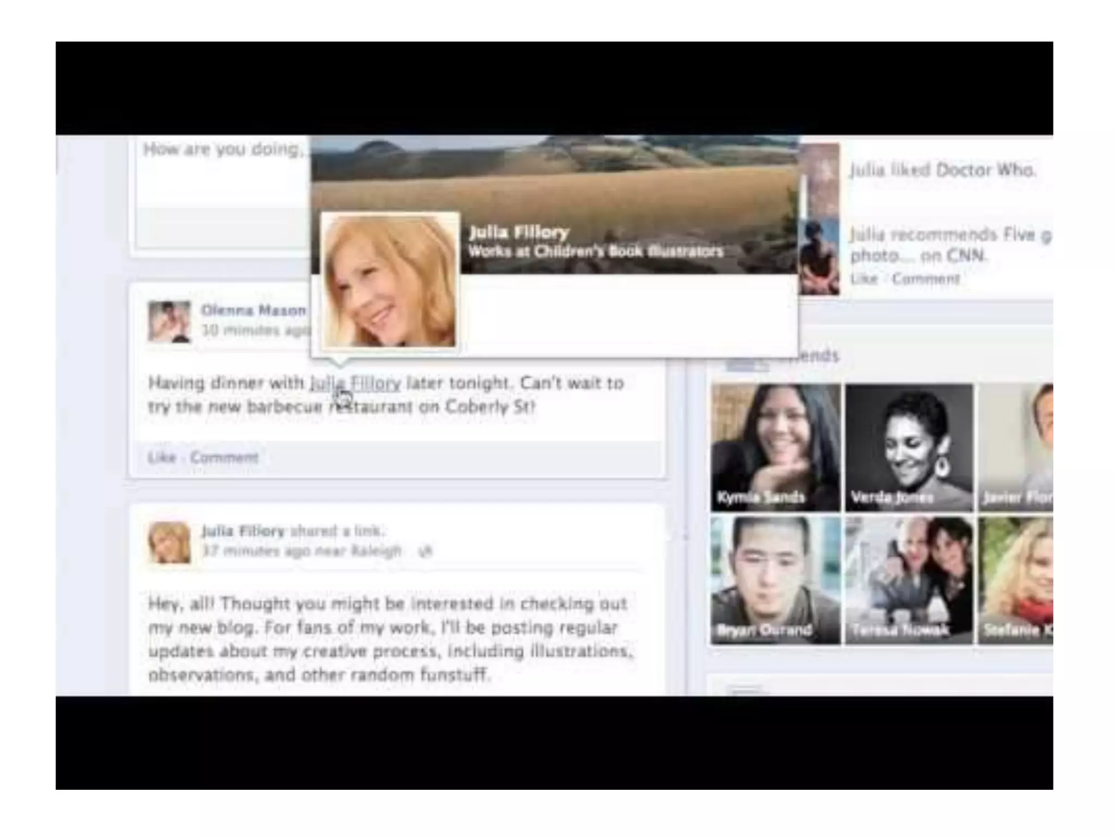Click audience privacy icon beside Raleigh timestamp
The image size is (1115, 836).
point(425,552)
